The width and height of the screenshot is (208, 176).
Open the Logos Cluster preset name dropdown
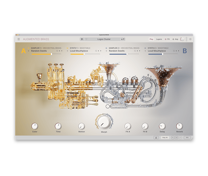click(104, 39)
